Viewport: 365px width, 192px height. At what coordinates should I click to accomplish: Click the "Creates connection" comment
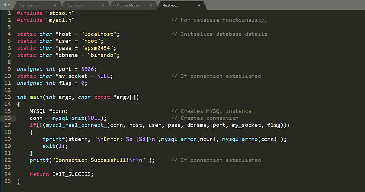pyautogui.click(x=205, y=118)
